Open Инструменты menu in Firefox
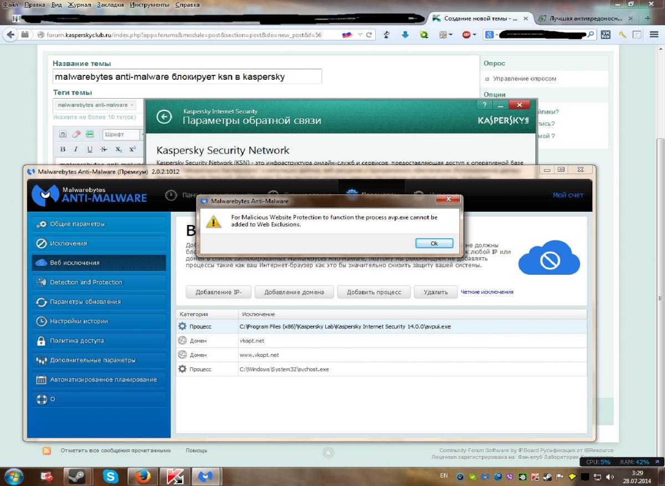The image size is (665, 486). coord(151,4)
